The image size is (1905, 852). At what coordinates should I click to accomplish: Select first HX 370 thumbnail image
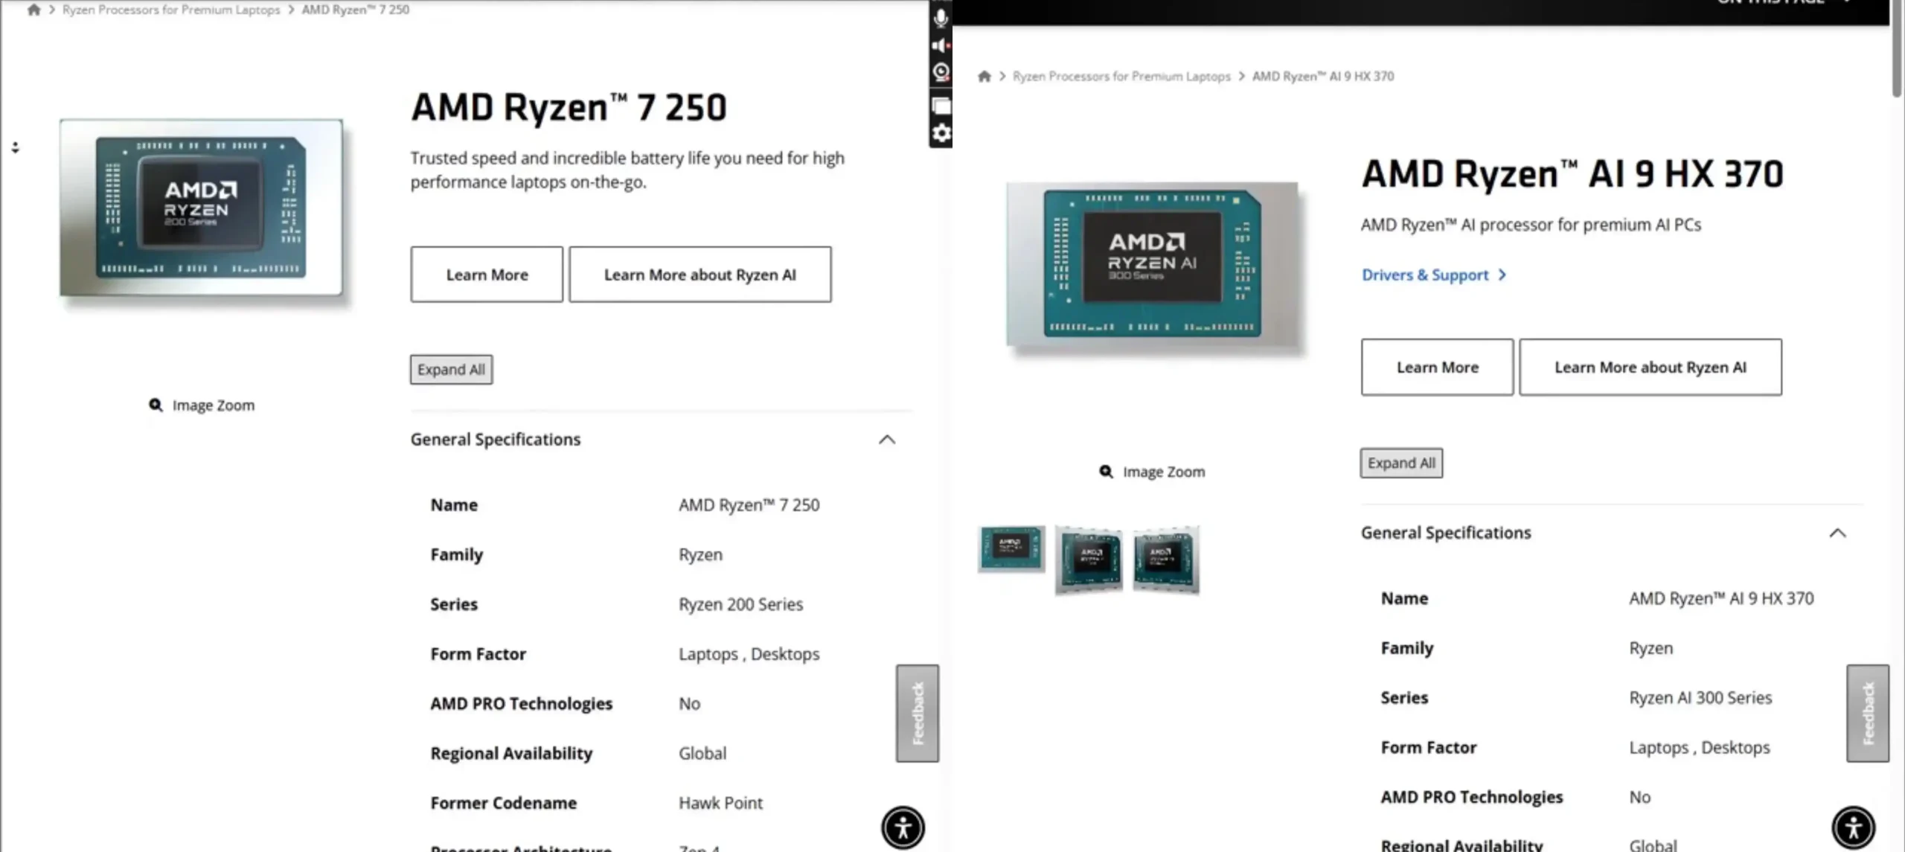(1011, 548)
